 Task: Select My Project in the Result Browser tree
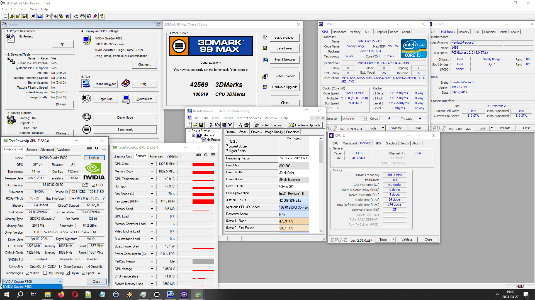(x=213, y=140)
